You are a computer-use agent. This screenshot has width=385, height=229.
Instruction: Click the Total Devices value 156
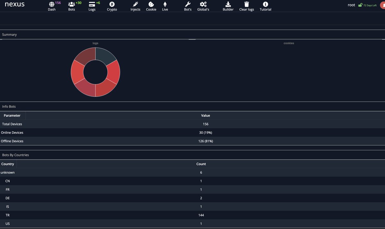(206, 124)
